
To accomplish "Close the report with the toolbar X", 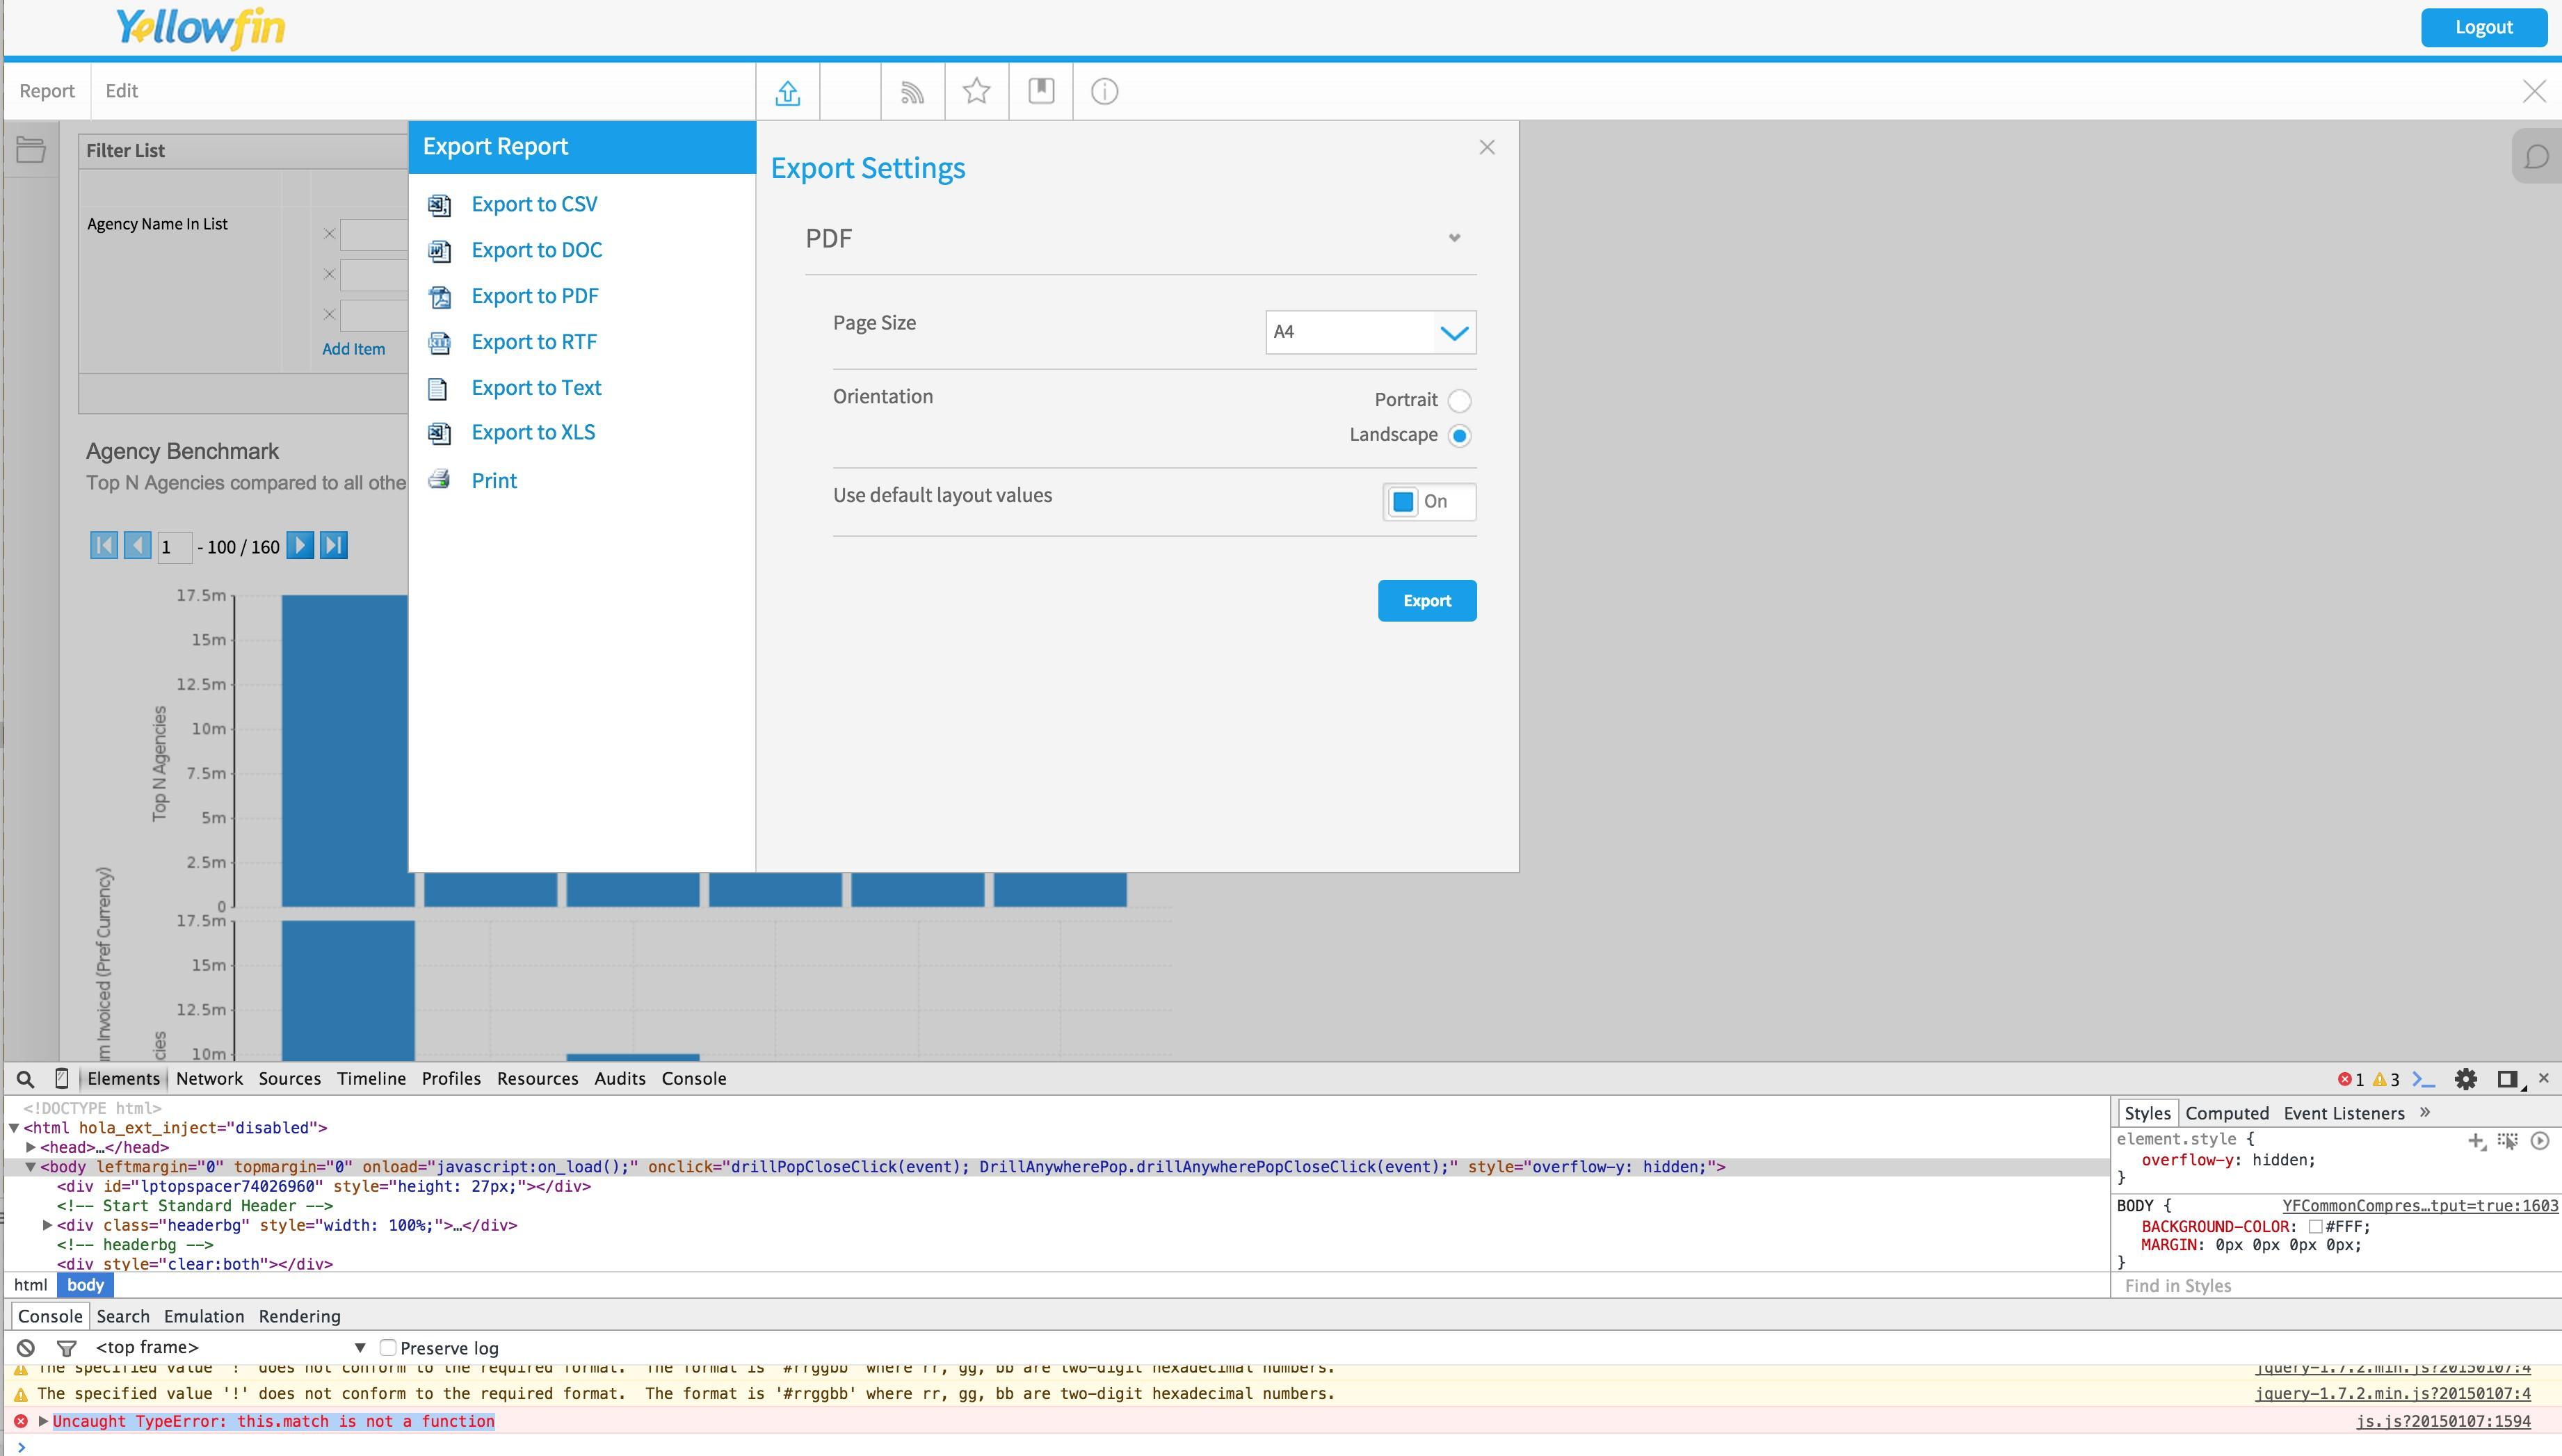I will point(2533,92).
